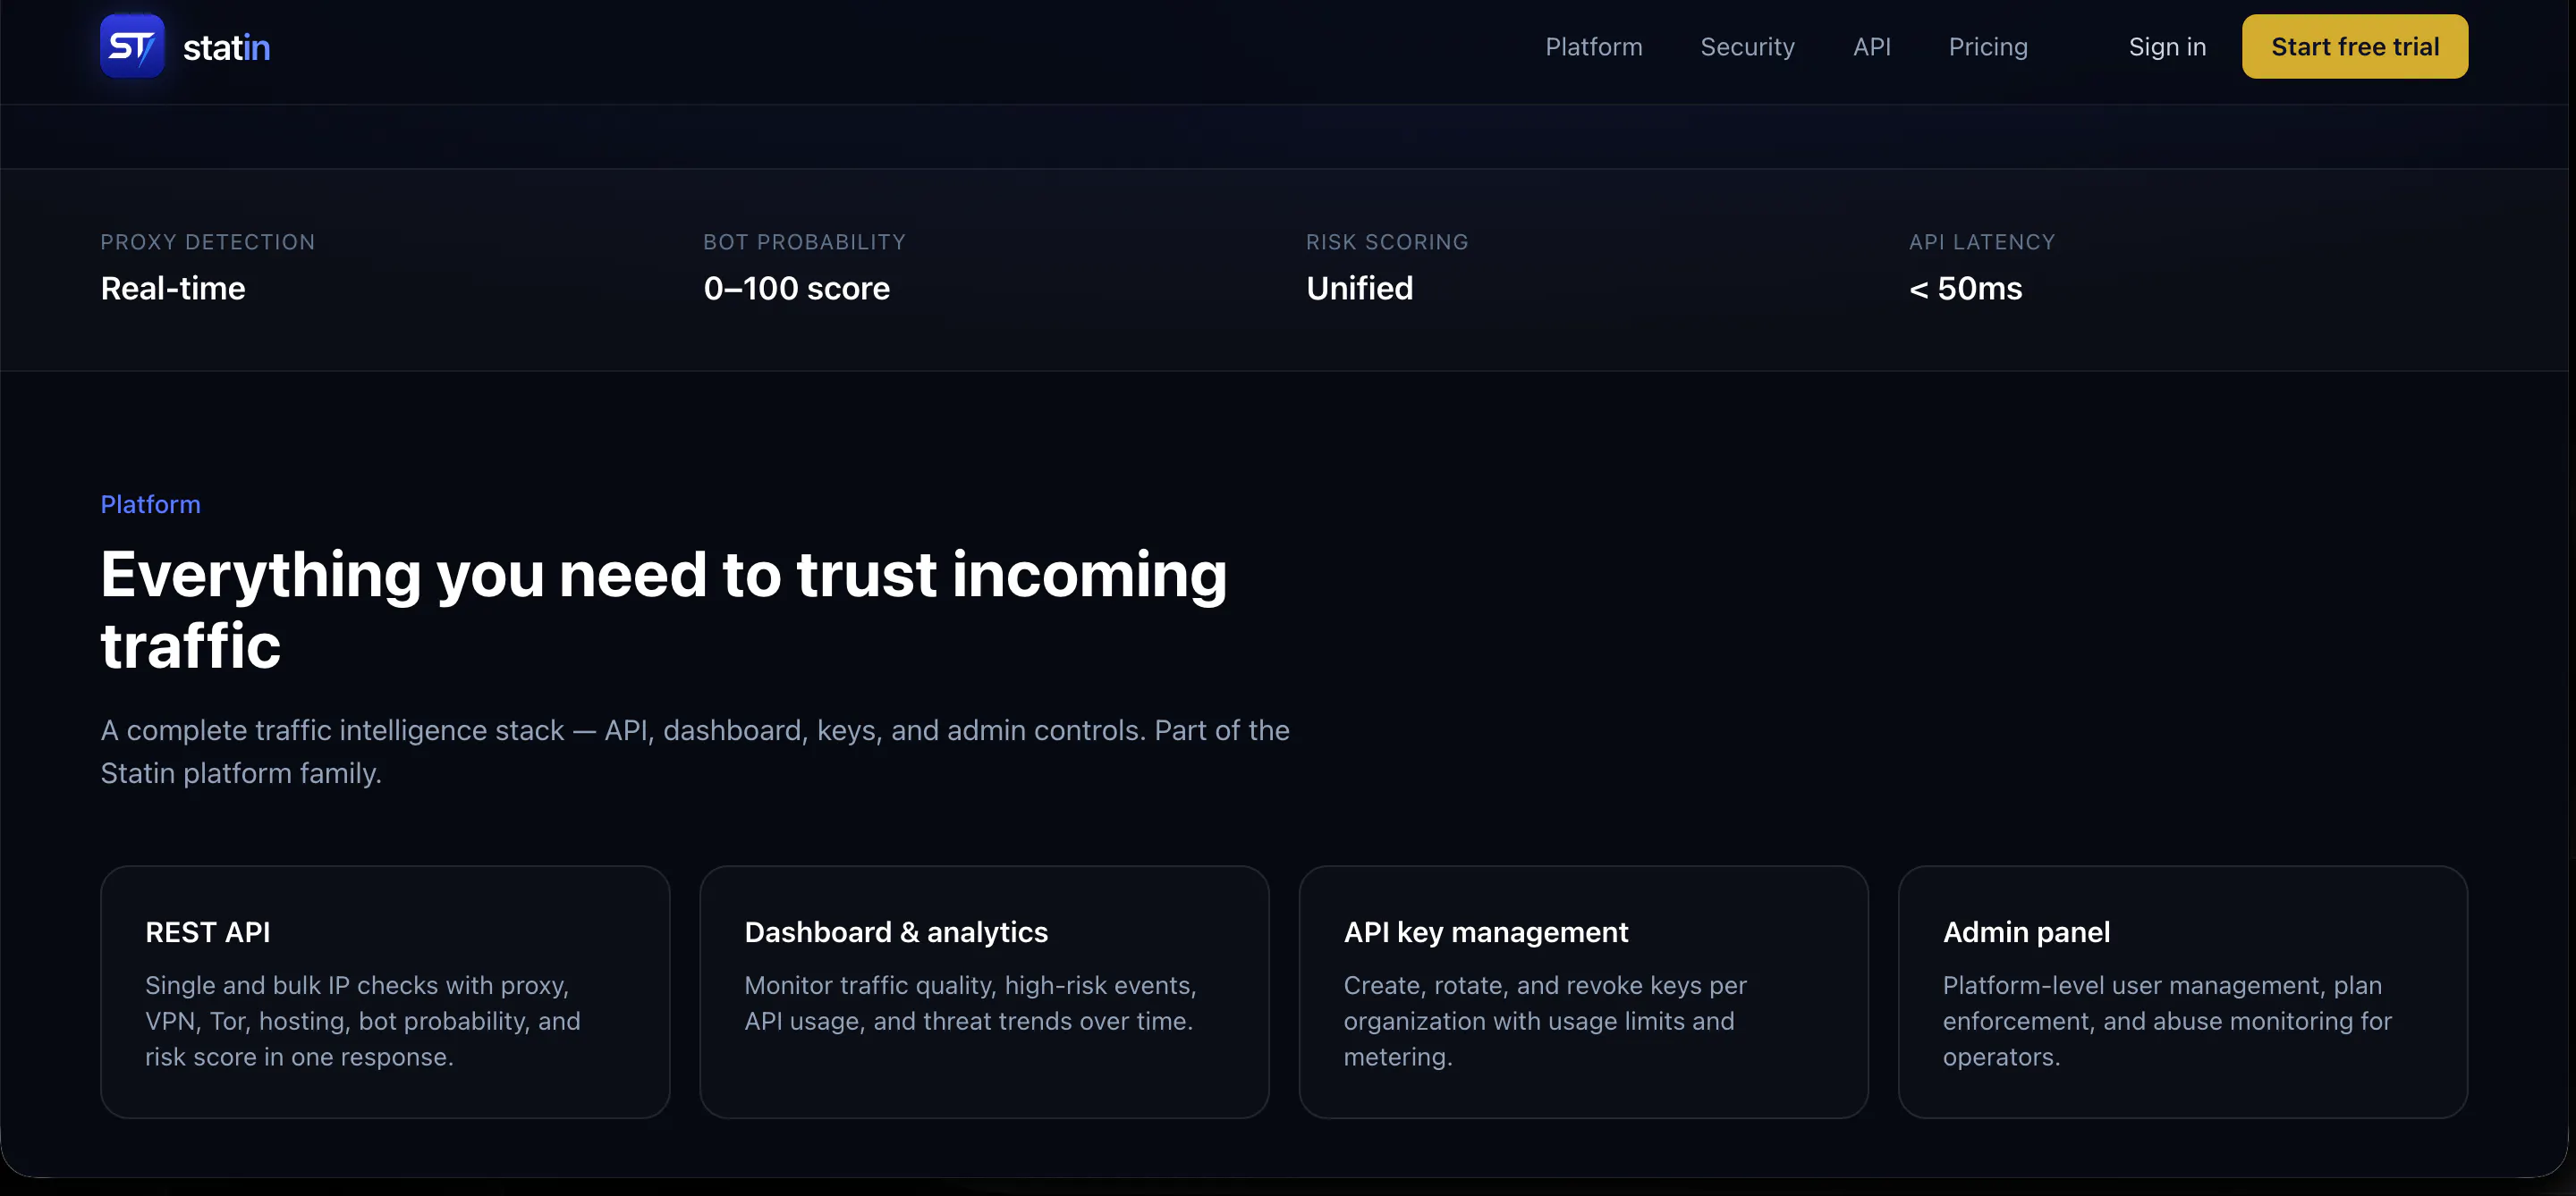Click the statin wordmark in the header

[x=226, y=47]
